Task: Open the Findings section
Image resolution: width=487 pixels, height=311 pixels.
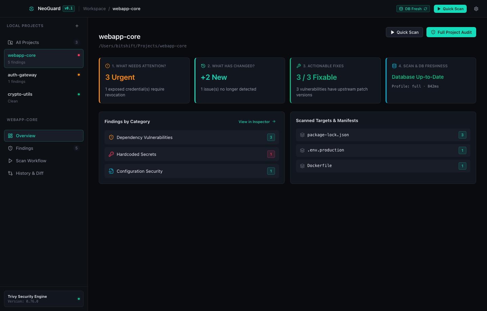Action: (44, 148)
